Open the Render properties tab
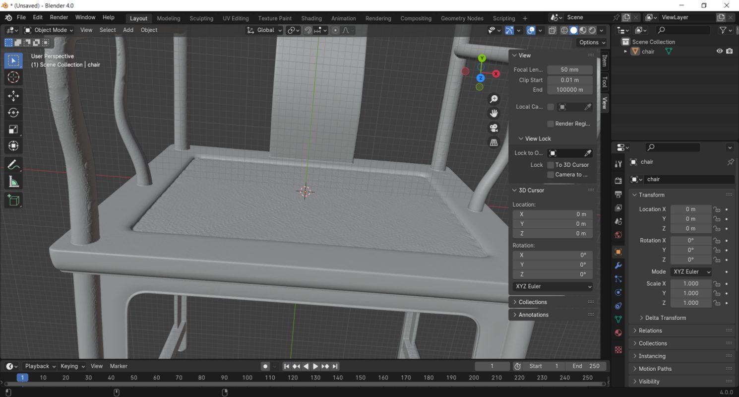739x397 pixels. (618, 181)
